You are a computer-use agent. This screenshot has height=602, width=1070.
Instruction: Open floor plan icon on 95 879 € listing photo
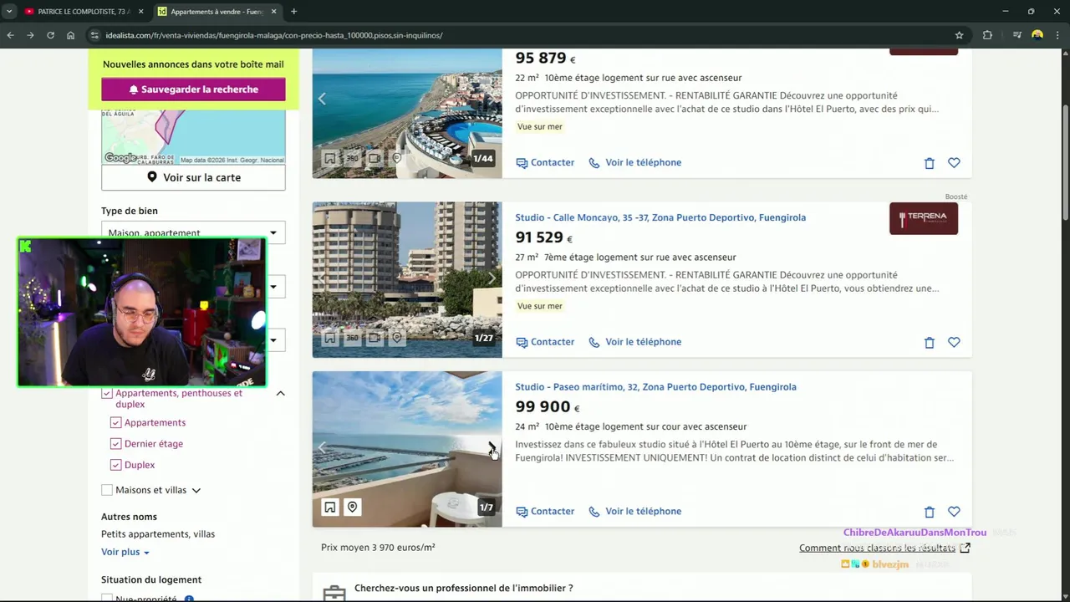330,158
